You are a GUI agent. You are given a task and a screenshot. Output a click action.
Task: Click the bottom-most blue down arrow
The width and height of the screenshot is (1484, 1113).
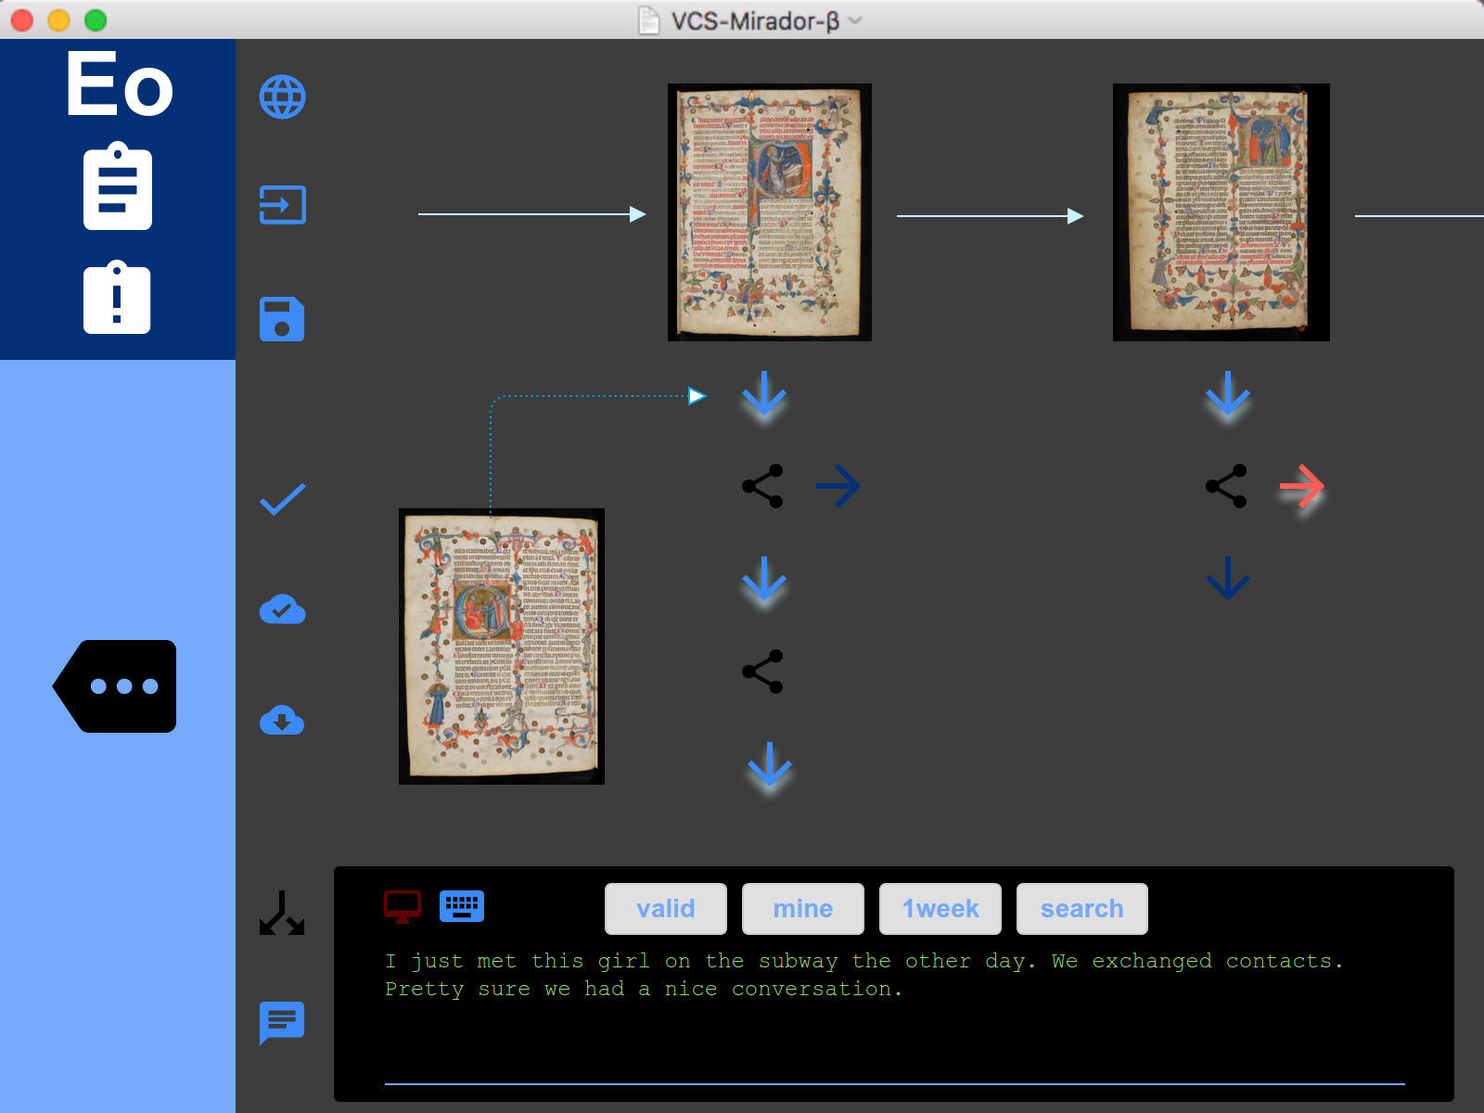coord(770,764)
